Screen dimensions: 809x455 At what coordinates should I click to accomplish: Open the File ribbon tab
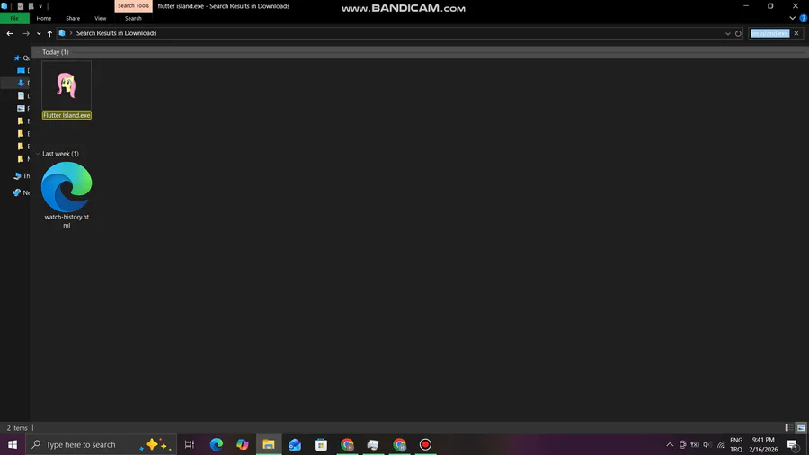coord(14,18)
